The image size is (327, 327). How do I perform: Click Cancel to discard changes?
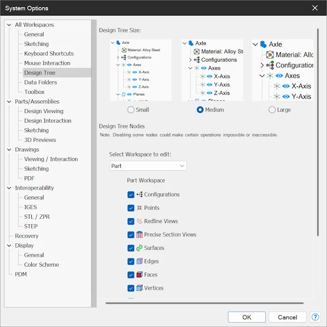(287, 317)
